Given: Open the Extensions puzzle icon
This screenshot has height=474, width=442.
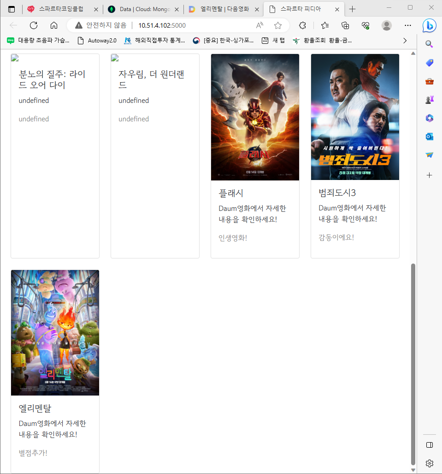Looking at the screenshot, I should pyautogui.click(x=302, y=25).
